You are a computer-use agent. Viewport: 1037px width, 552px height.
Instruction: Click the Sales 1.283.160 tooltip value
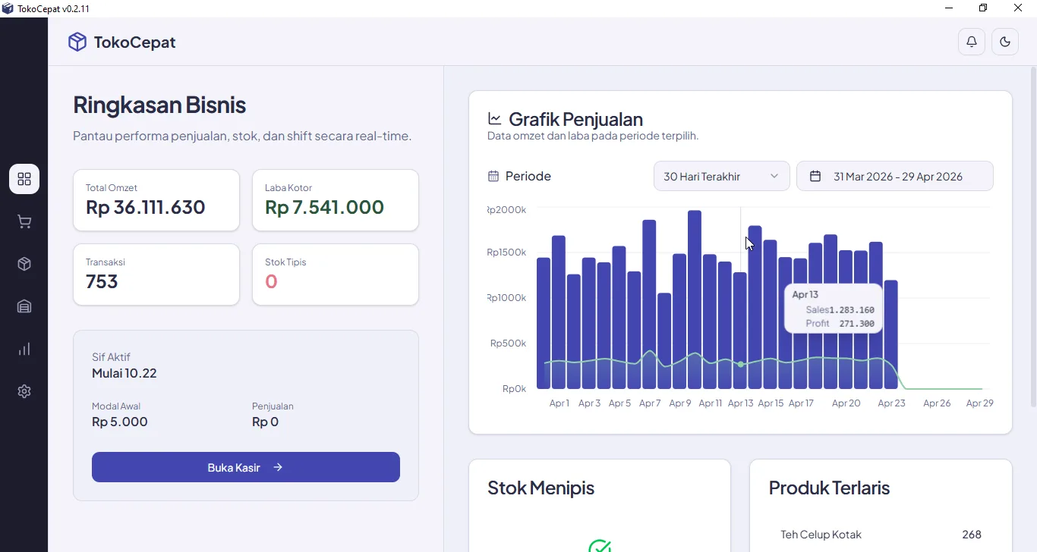click(x=852, y=310)
